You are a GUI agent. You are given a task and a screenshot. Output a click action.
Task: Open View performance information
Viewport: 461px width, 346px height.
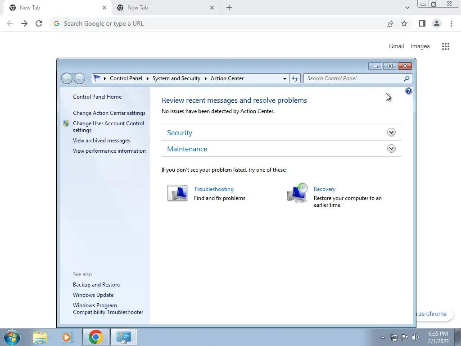109,151
